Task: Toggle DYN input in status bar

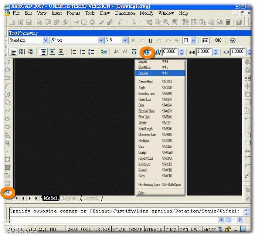Action: coord(184,229)
